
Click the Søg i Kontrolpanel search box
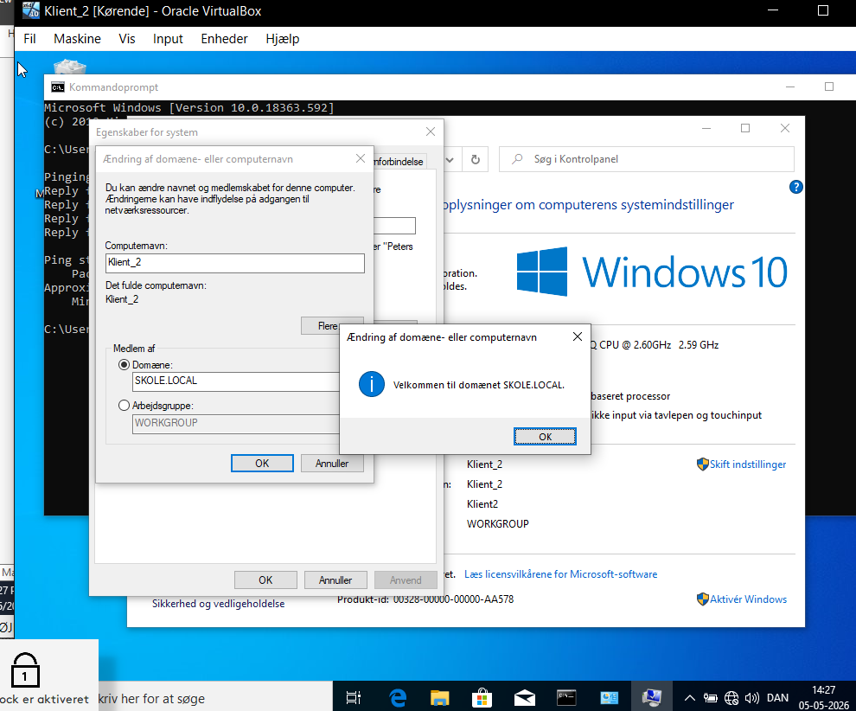coord(647,159)
